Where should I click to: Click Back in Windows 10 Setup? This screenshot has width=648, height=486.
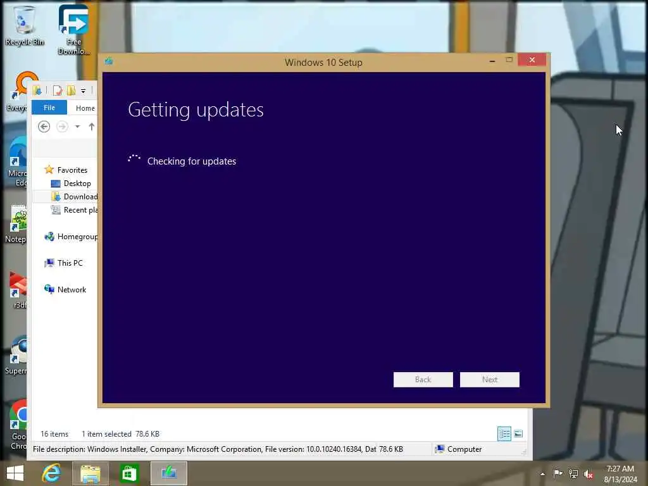click(423, 380)
